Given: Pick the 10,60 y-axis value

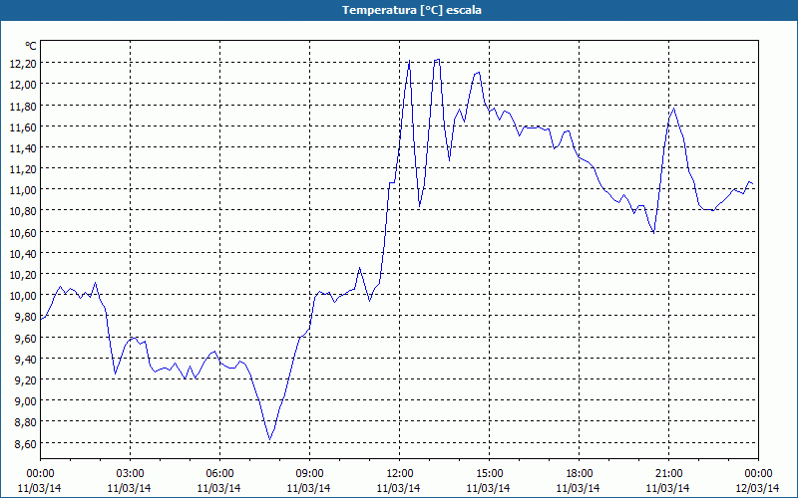Looking at the screenshot, I should coord(23,232).
